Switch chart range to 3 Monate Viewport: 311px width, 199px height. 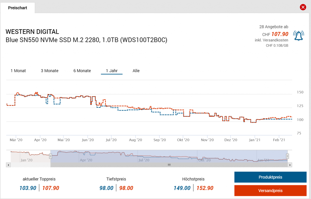(x=50, y=71)
